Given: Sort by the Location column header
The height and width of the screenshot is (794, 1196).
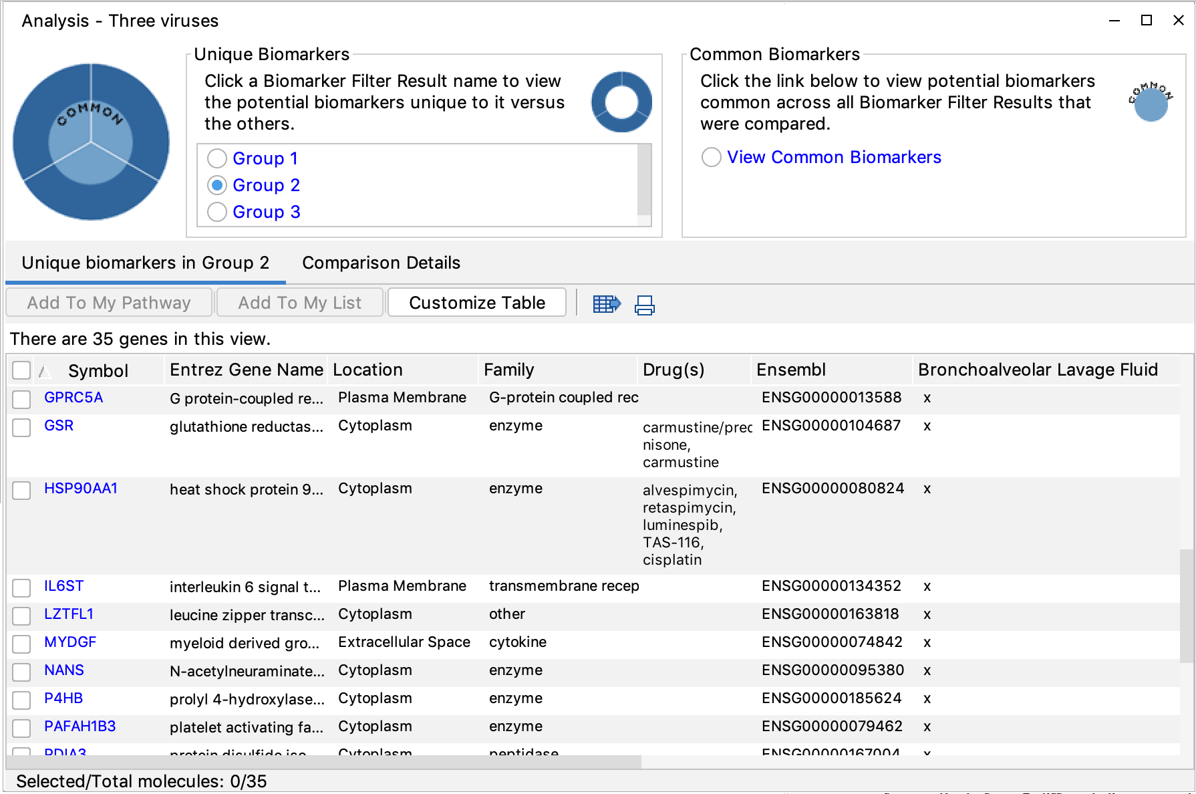Looking at the screenshot, I should click(404, 370).
